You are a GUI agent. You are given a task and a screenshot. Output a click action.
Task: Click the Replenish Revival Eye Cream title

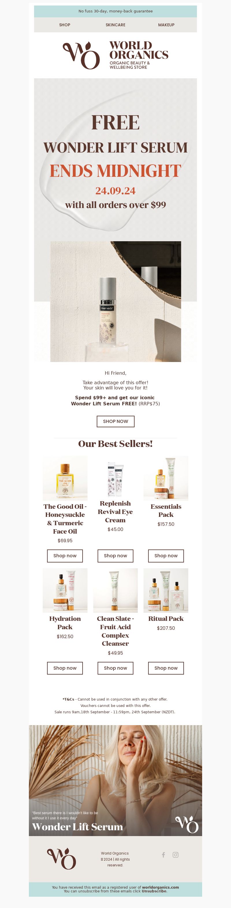tap(115, 512)
